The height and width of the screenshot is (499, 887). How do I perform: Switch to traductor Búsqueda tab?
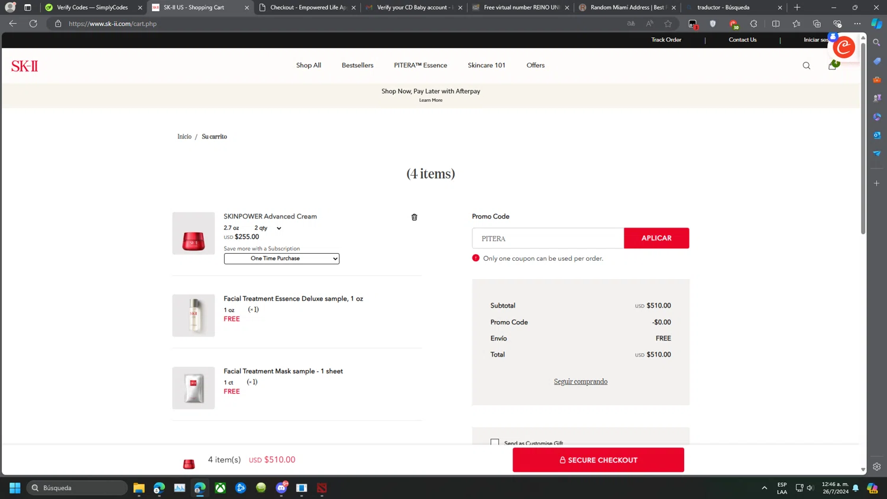pyautogui.click(x=733, y=7)
